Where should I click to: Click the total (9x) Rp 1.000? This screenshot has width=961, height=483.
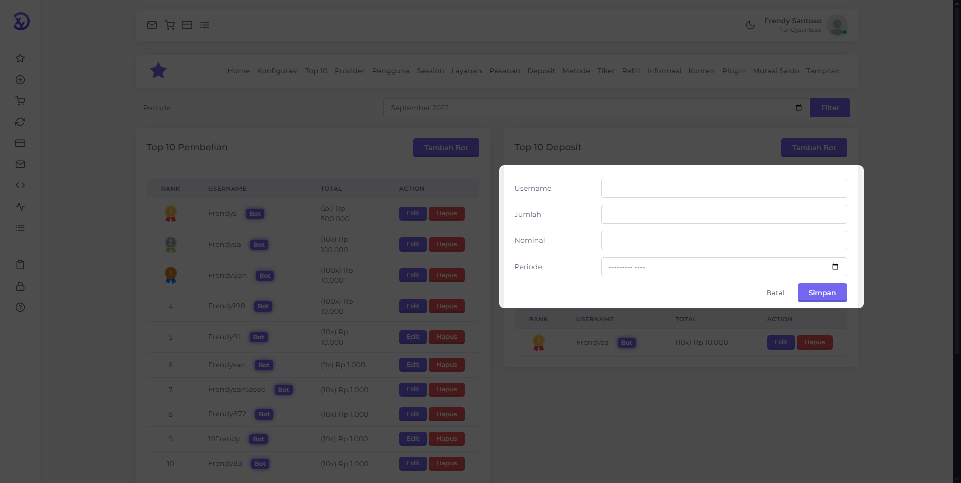pyautogui.click(x=343, y=365)
